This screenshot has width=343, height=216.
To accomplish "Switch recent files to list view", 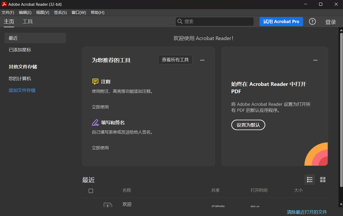I will pyautogui.click(x=310, y=180).
